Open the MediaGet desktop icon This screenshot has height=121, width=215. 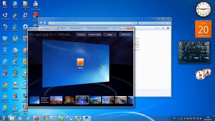15,28
